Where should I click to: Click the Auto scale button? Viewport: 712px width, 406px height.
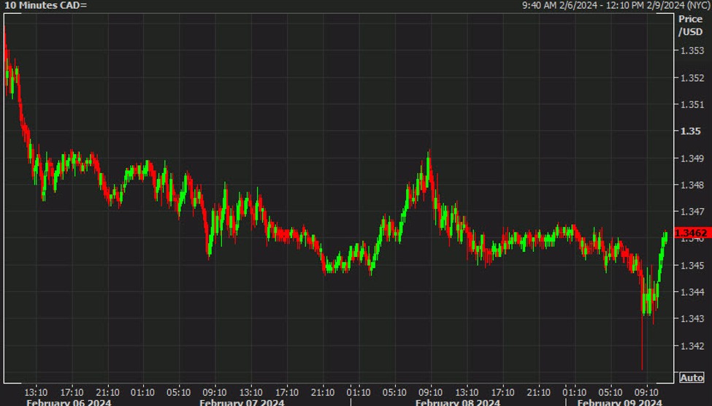(692, 378)
